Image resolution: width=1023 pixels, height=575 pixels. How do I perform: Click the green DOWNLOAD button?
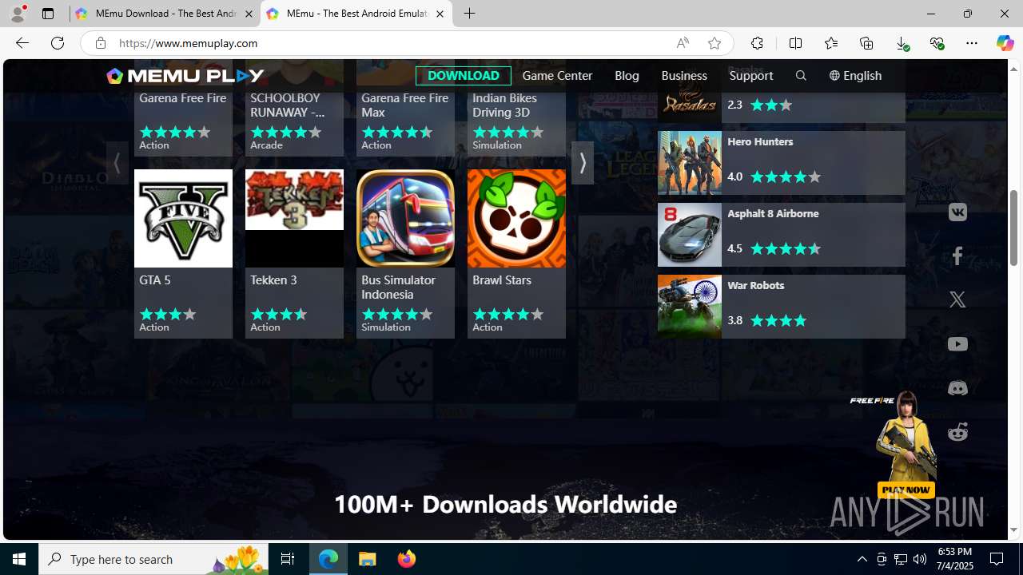(464, 76)
